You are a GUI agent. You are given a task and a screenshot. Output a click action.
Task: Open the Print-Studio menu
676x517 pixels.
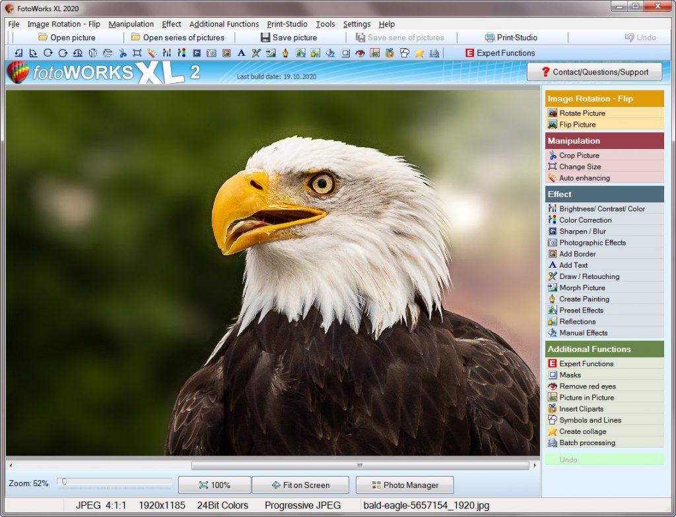tap(287, 24)
